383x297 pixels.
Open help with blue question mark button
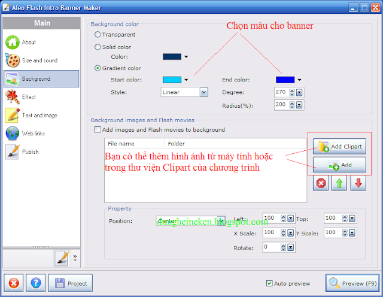36,283
